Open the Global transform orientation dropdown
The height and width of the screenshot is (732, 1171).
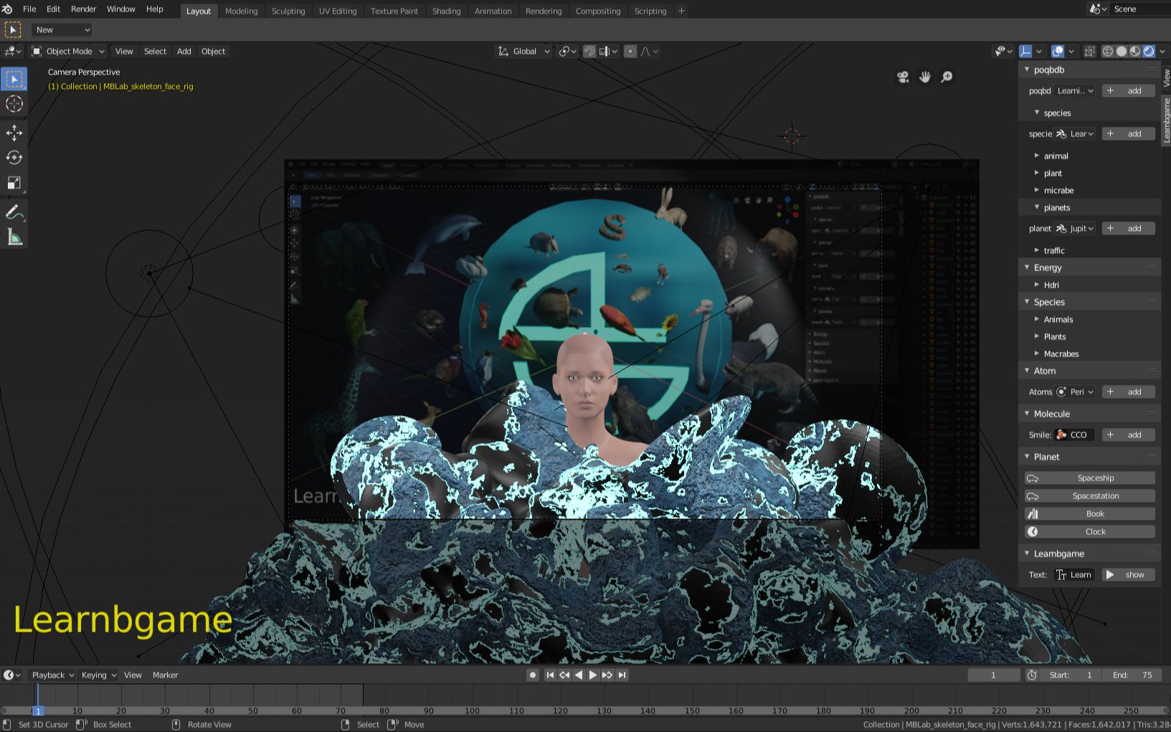[524, 51]
